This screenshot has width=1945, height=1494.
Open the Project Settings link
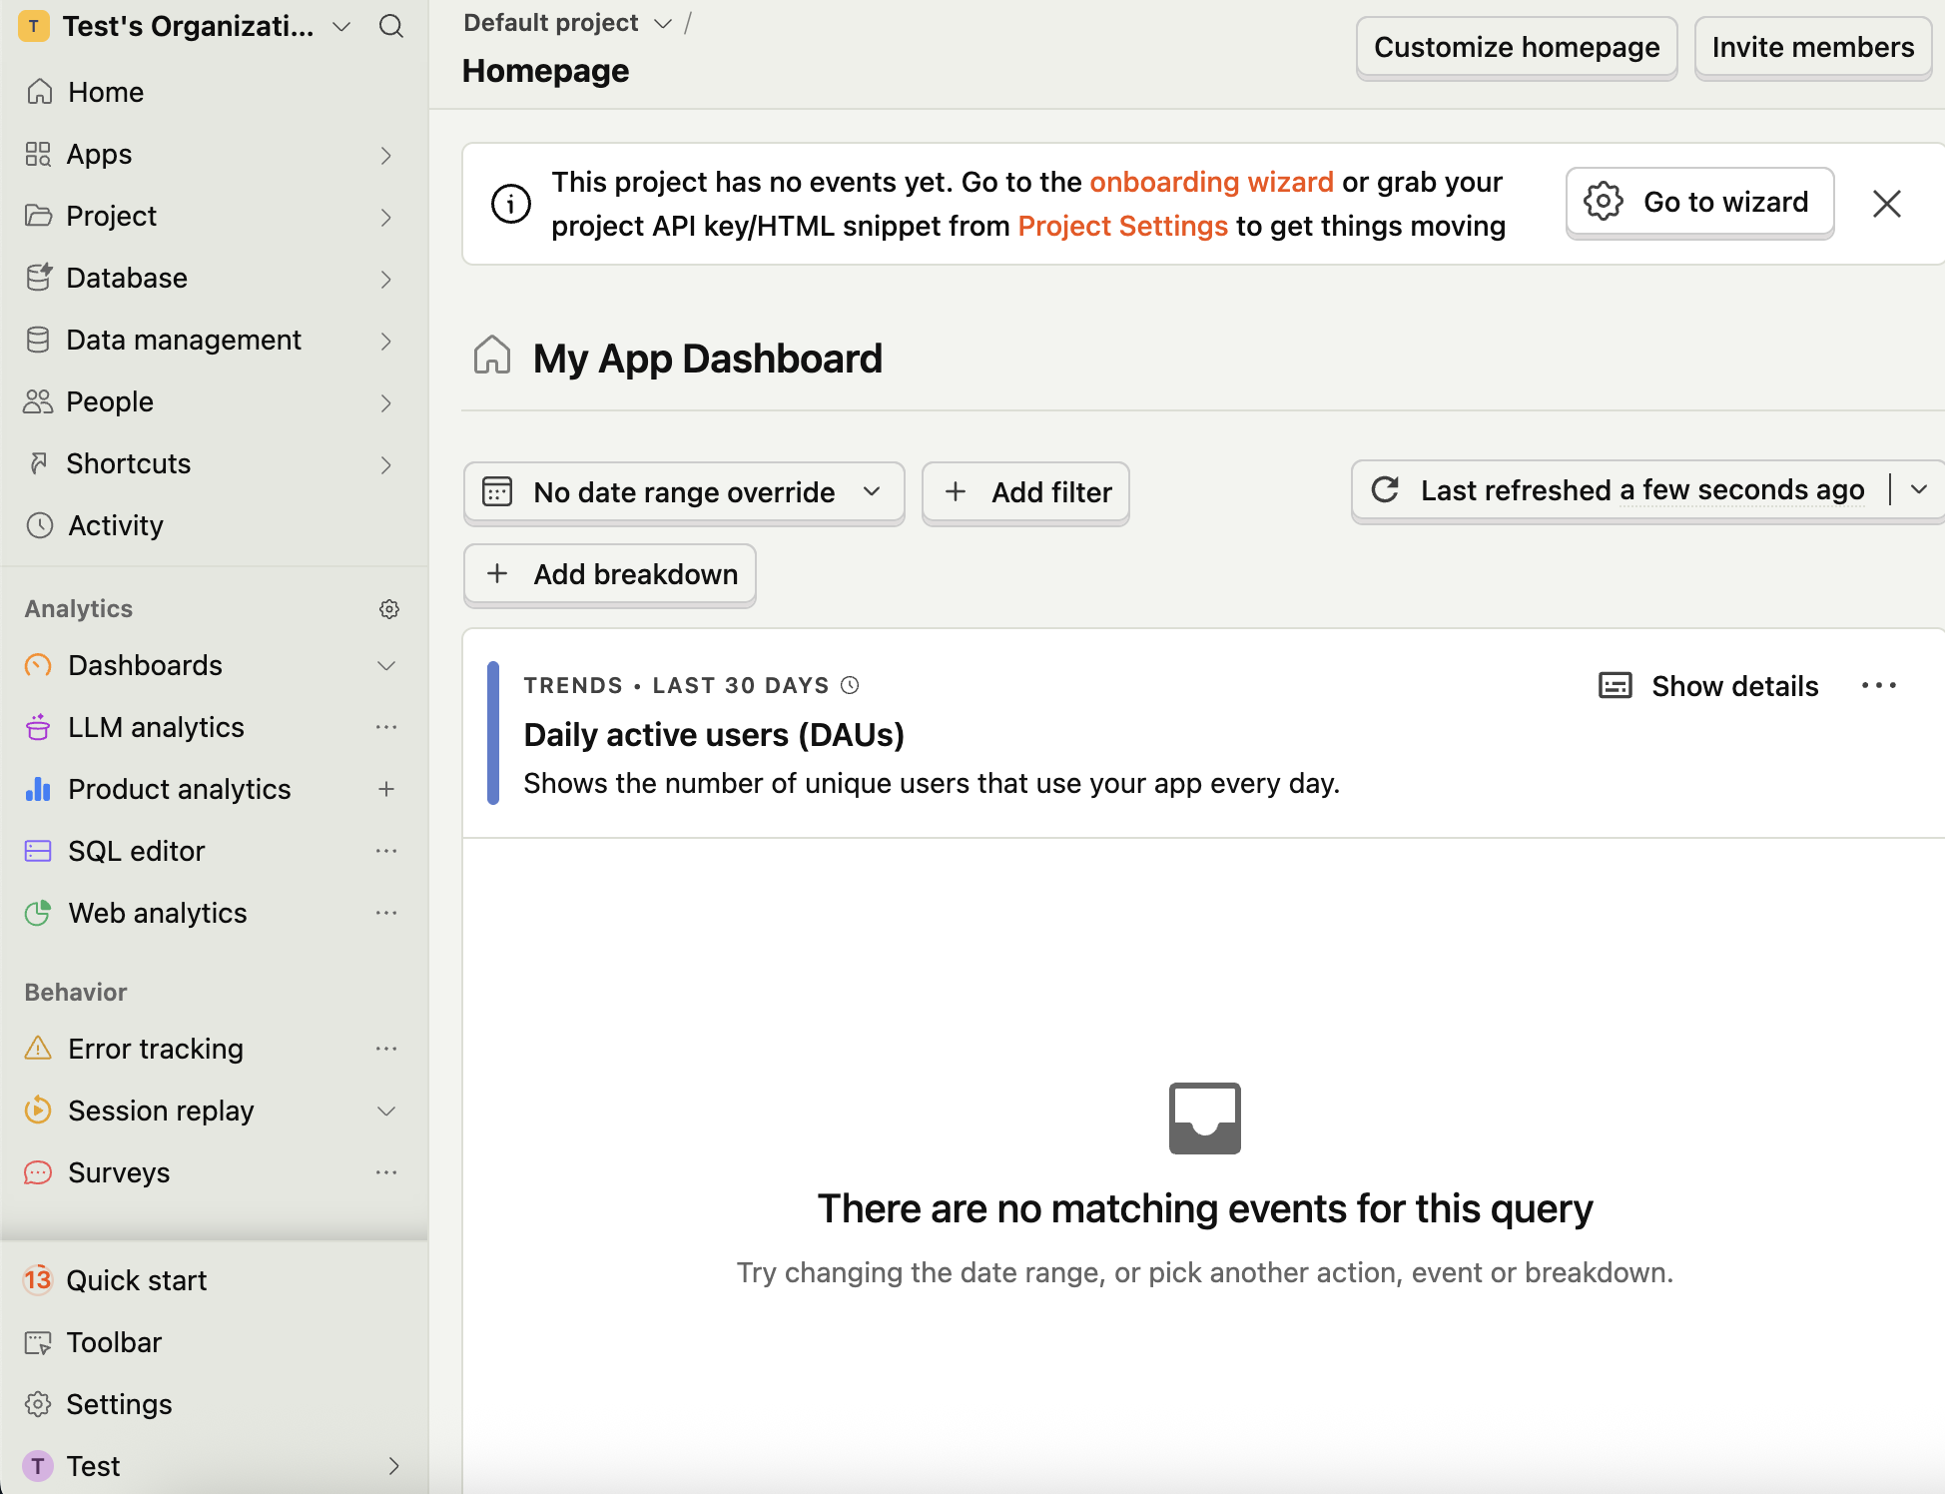(x=1122, y=226)
